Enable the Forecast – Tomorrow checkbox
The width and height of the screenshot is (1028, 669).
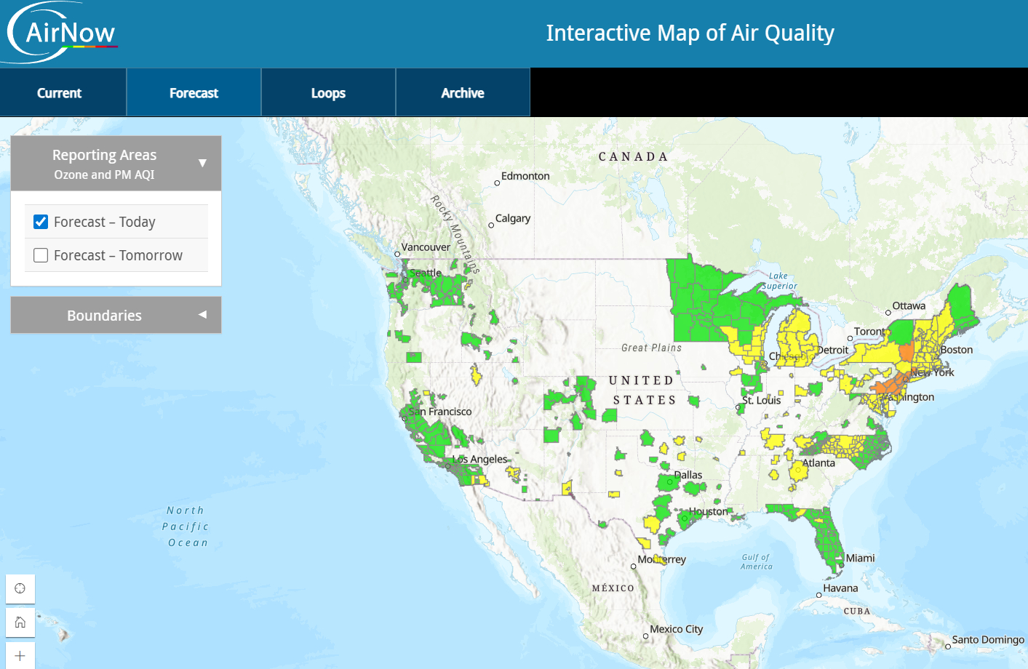(41, 255)
